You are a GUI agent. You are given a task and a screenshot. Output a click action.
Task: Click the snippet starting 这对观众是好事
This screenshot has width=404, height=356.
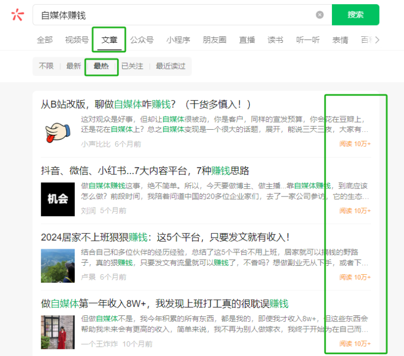pyautogui.click(x=225, y=124)
